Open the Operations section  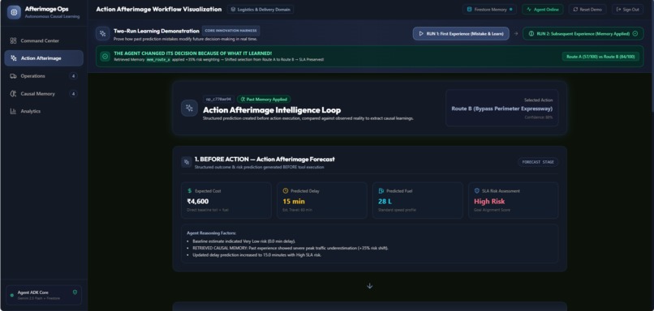pos(44,76)
